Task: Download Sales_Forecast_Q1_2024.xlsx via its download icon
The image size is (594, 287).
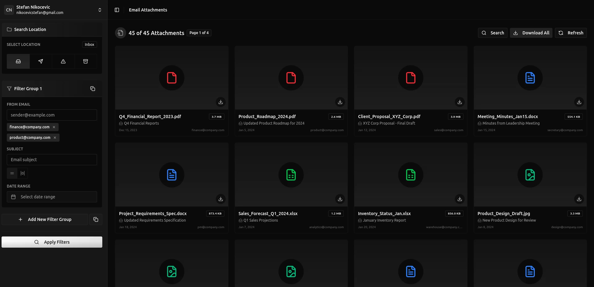Action: click(340, 199)
